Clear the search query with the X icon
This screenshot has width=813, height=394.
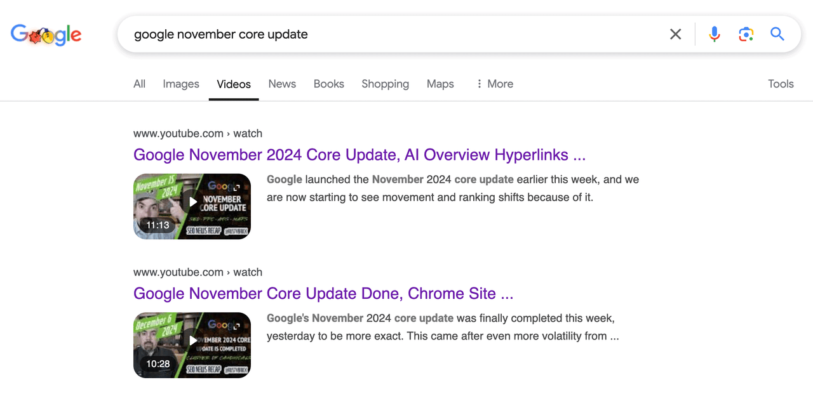(x=675, y=34)
